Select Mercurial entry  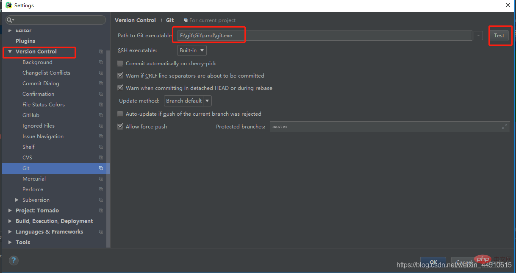pos(34,179)
